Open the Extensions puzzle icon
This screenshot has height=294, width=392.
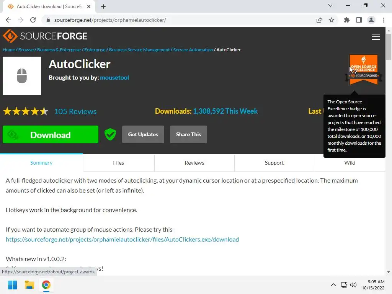point(346,20)
